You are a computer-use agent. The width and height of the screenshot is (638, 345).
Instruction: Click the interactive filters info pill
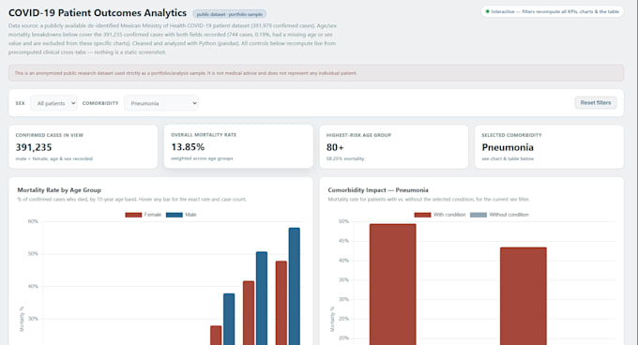552,12
